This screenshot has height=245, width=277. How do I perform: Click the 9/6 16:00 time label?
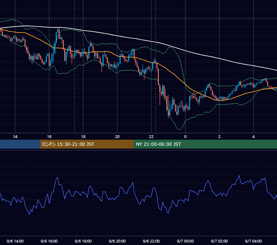click(x=49, y=241)
